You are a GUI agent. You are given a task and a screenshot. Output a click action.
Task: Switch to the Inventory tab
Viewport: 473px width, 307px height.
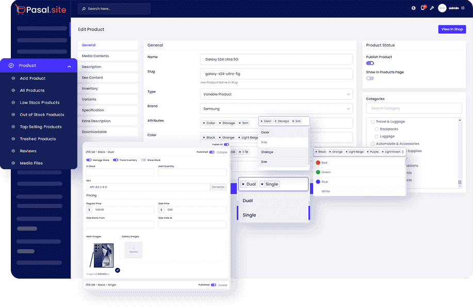tap(108, 88)
